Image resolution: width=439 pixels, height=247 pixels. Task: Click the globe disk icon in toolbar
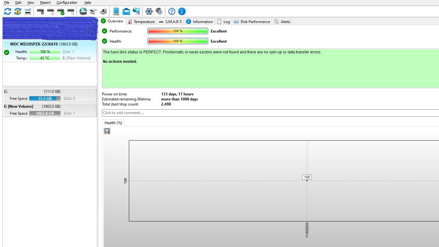(83, 11)
